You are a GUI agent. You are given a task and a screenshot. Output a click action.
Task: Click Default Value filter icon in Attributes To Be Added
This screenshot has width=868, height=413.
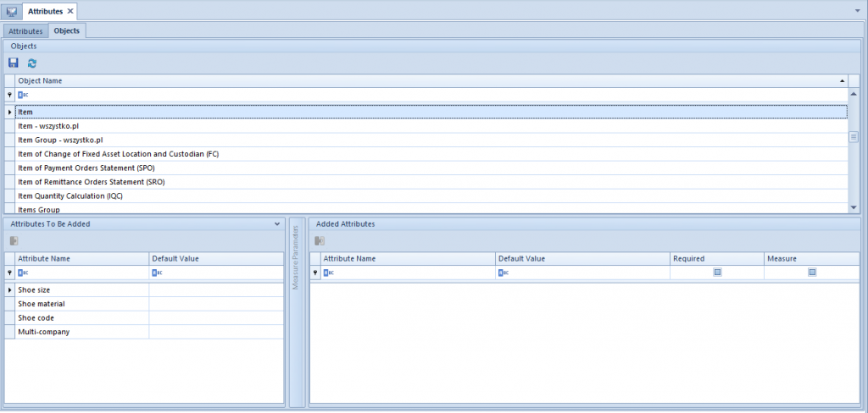pos(157,273)
